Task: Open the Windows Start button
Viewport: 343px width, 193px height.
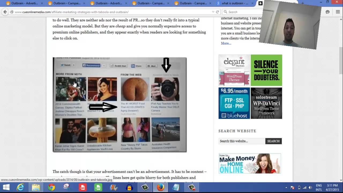Action: click(6, 187)
